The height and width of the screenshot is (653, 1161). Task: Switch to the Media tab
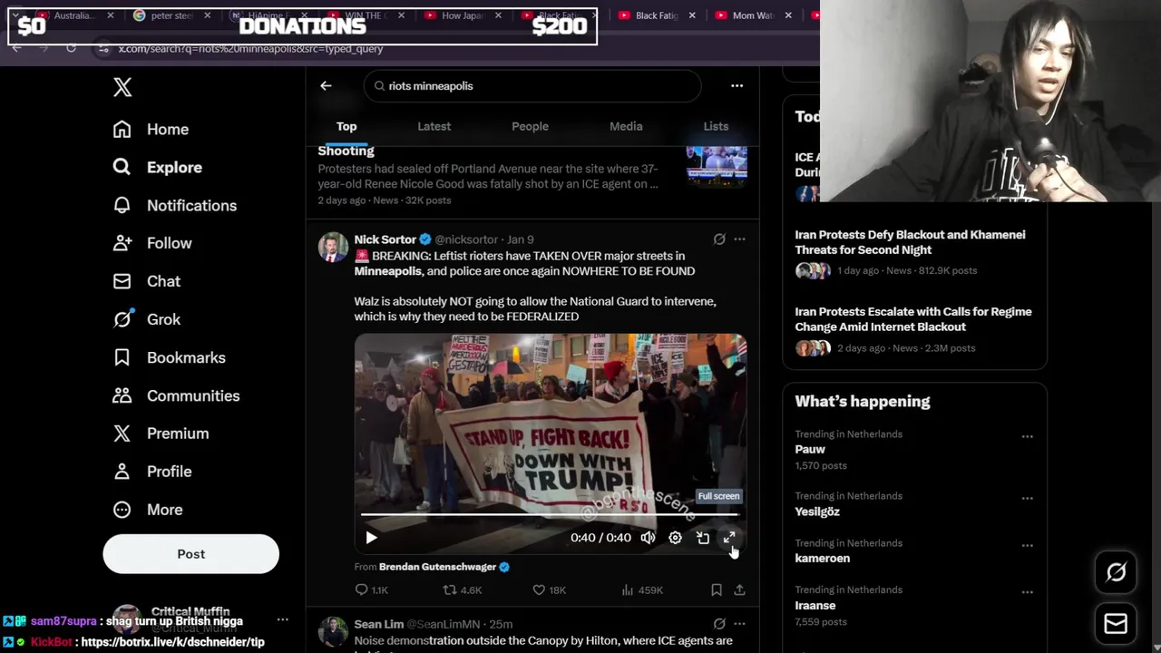click(x=626, y=126)
